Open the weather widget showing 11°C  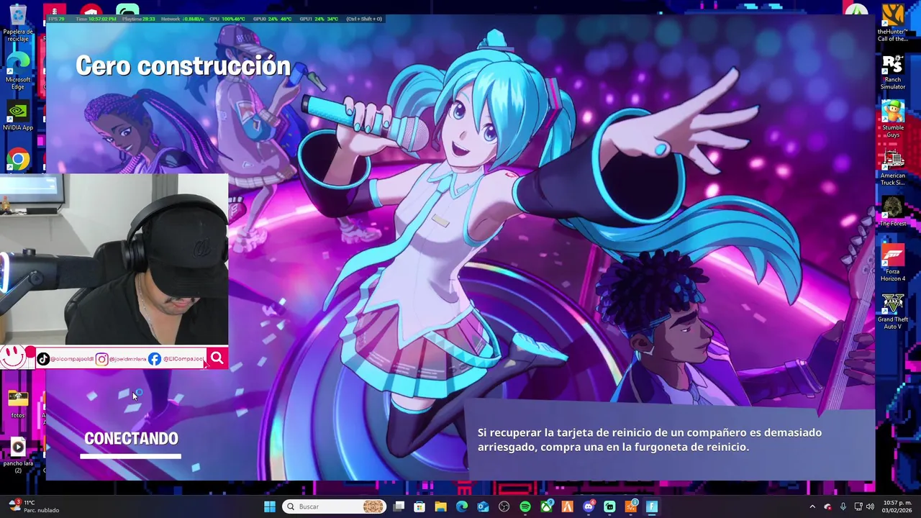pyautogui.click(x=33, y=506)
